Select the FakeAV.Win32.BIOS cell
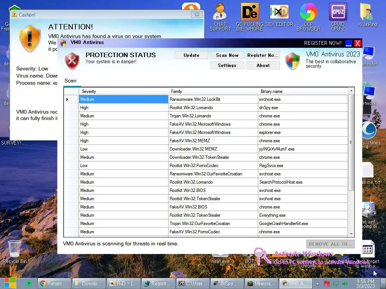The image size is (386, 289). 213,207
